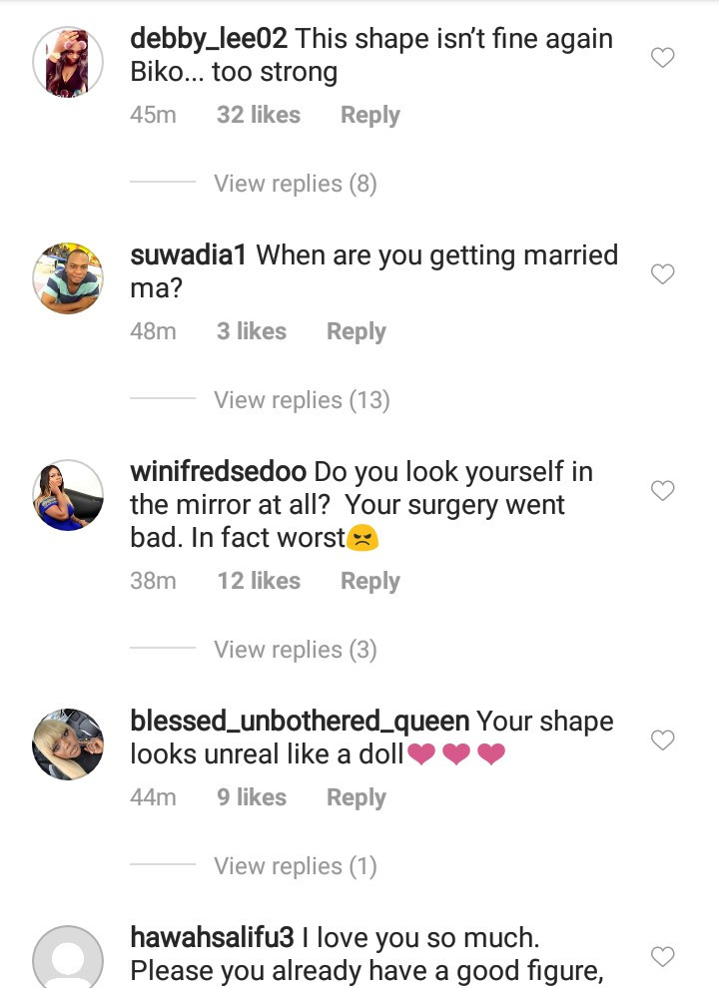The width and height of the screenshot is (719, 988).
Task: Reply to debby_lee02's comment
Action: [x=370, y=116]
